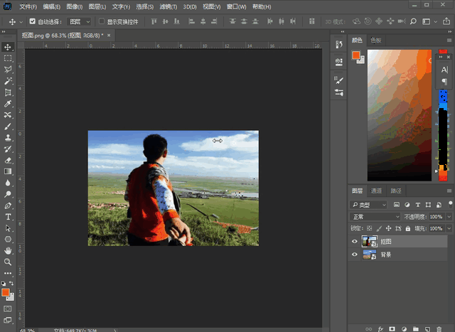Open the Color panel flyout menu
Viewport: 455px width, 332px height.
pyautogui.click(x=449, y=40)
